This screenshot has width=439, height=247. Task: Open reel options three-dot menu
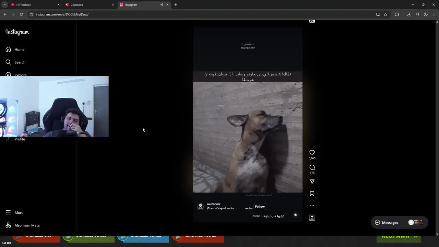312,206
